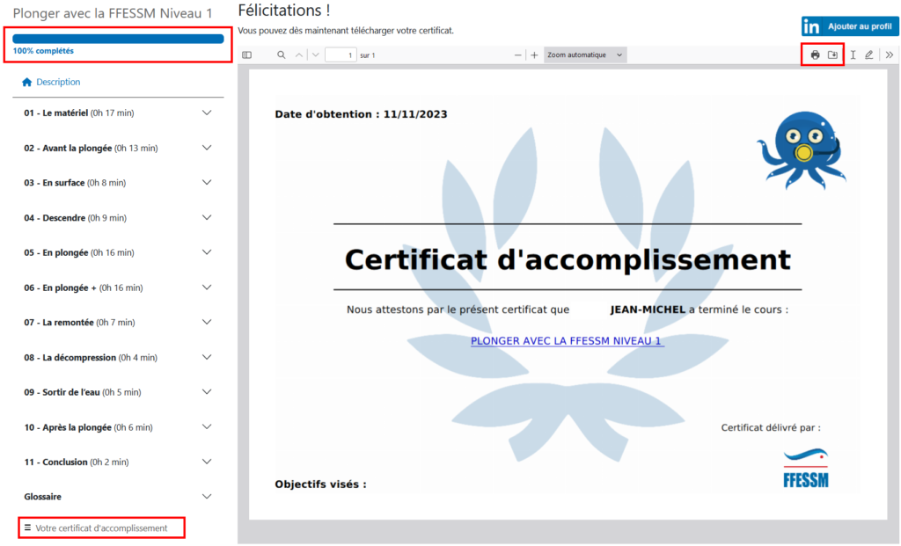
Task: Expand the 01 - Le matériel section
Action: coord(207,113)
